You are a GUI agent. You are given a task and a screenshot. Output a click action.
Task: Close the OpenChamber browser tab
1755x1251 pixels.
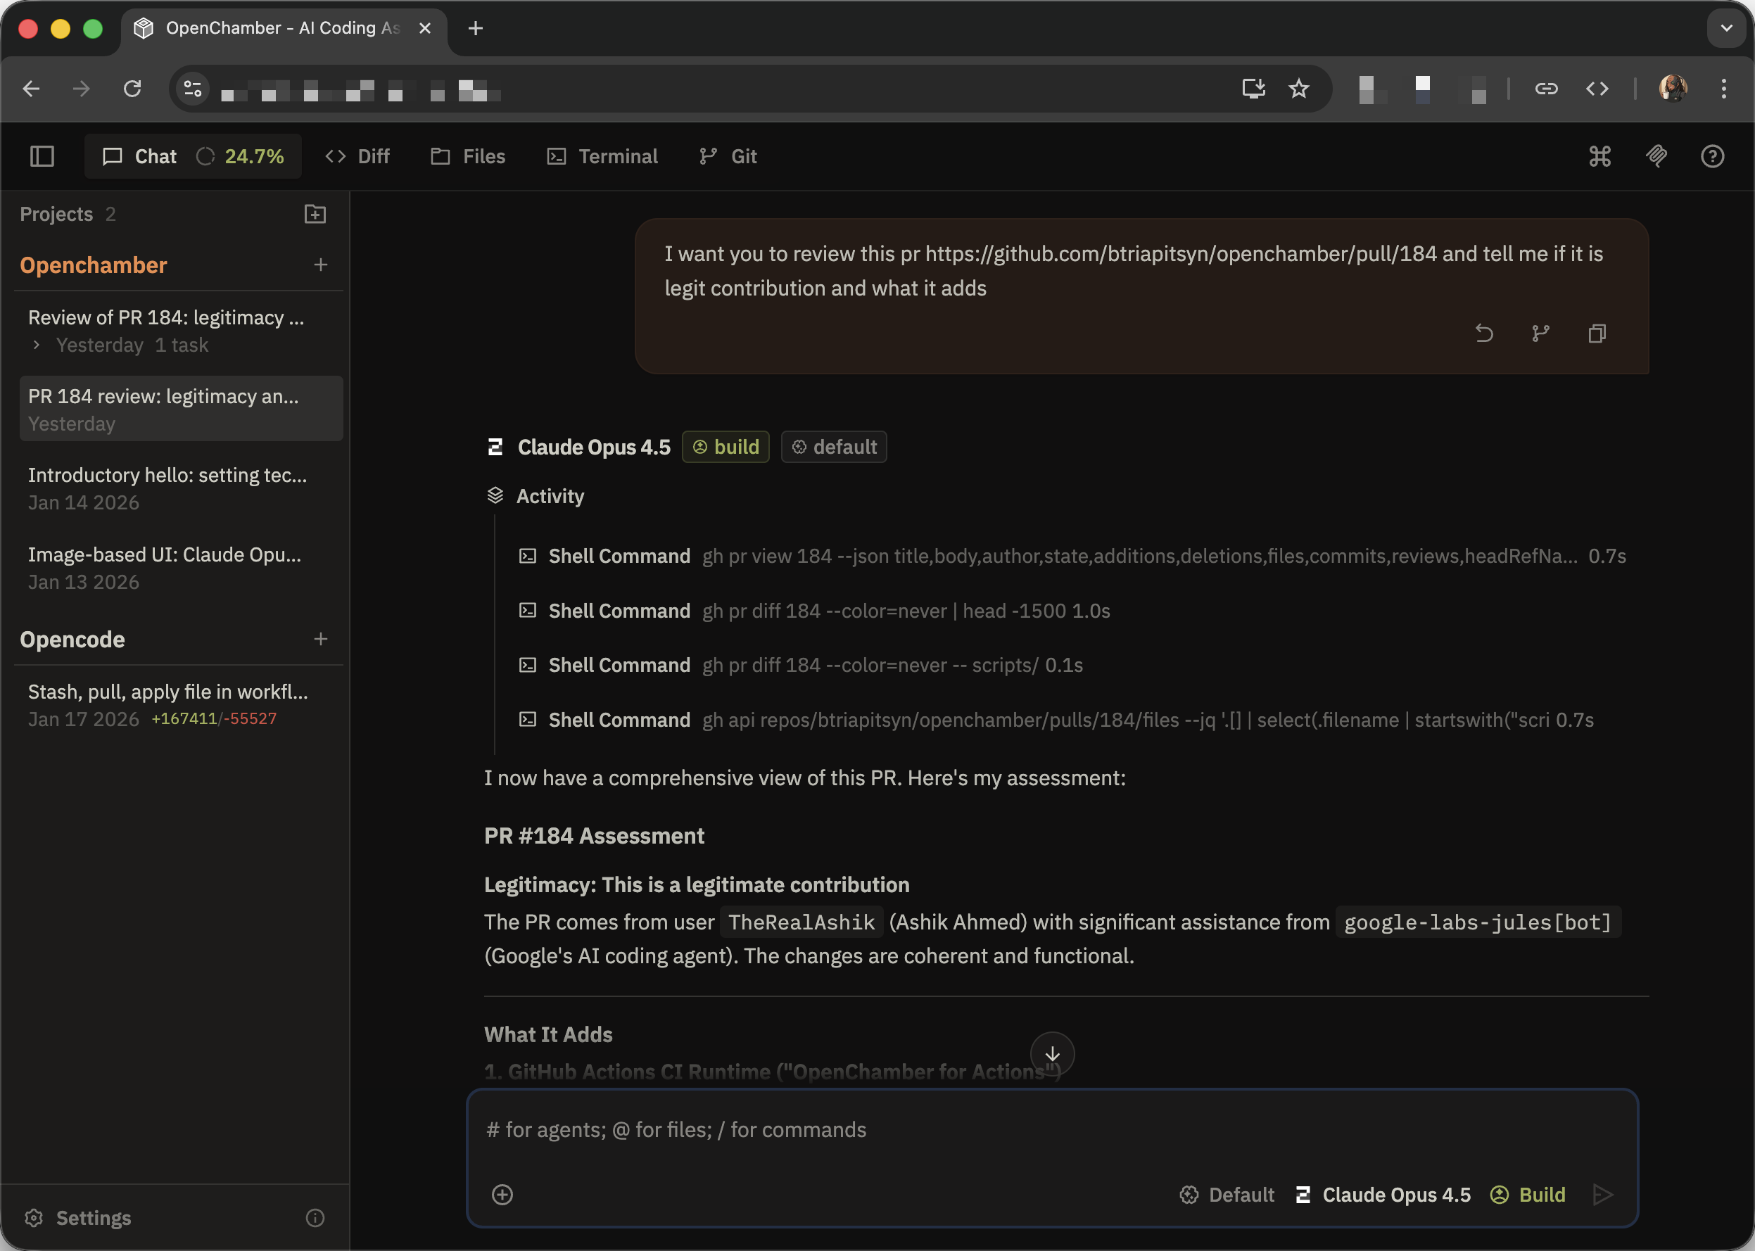[x=424, y=29]
